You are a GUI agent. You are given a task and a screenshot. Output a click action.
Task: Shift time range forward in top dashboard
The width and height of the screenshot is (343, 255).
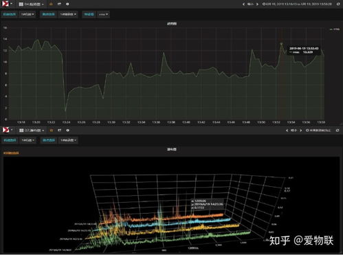coord(257,4)
